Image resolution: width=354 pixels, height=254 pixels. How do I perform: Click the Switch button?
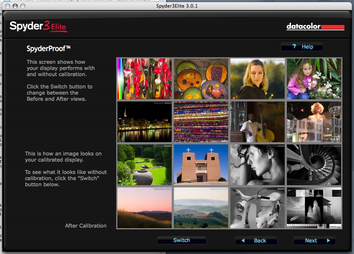click(x=182, y=240)
